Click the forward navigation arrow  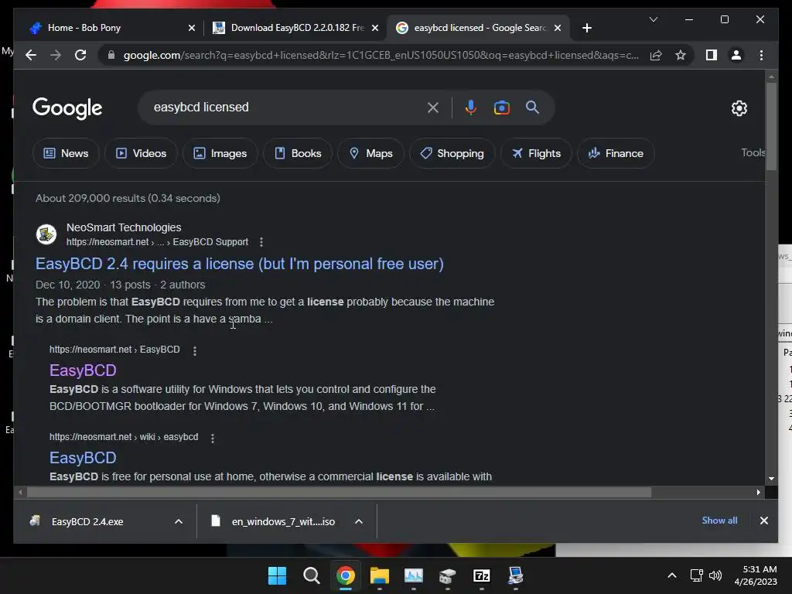[x=56, y=55]
